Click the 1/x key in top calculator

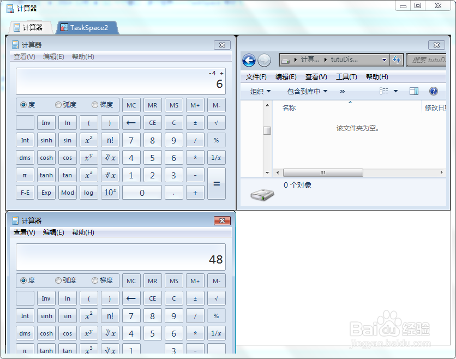click(x=217, y=158)
